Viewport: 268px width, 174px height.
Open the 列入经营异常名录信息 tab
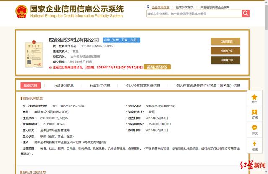click(x=143, y=85)
